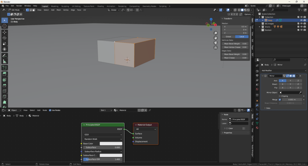Image resolution: width=308 pixels, height=166 pixels.
Task: Activate the Cursor tool
Action: [x=5, y=26]
